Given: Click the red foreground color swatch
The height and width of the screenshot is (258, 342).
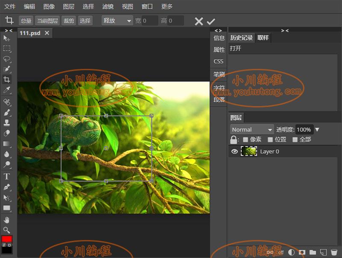Looking at the screenshot, I should pyautogui.click(x=7, y=239).
